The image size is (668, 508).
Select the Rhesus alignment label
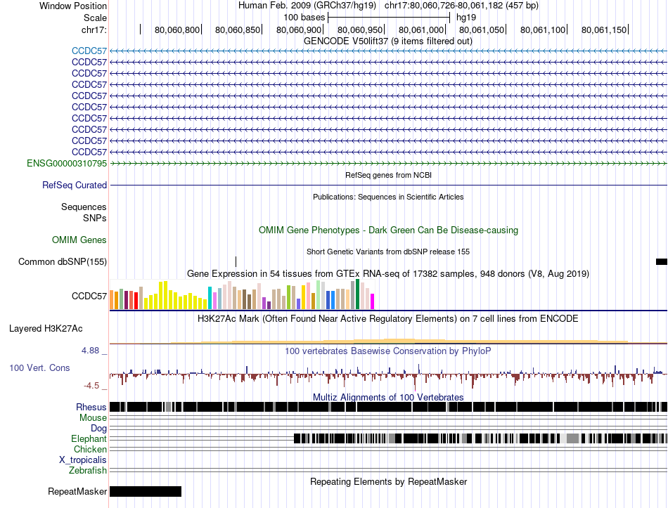click(x=91, y=407)
